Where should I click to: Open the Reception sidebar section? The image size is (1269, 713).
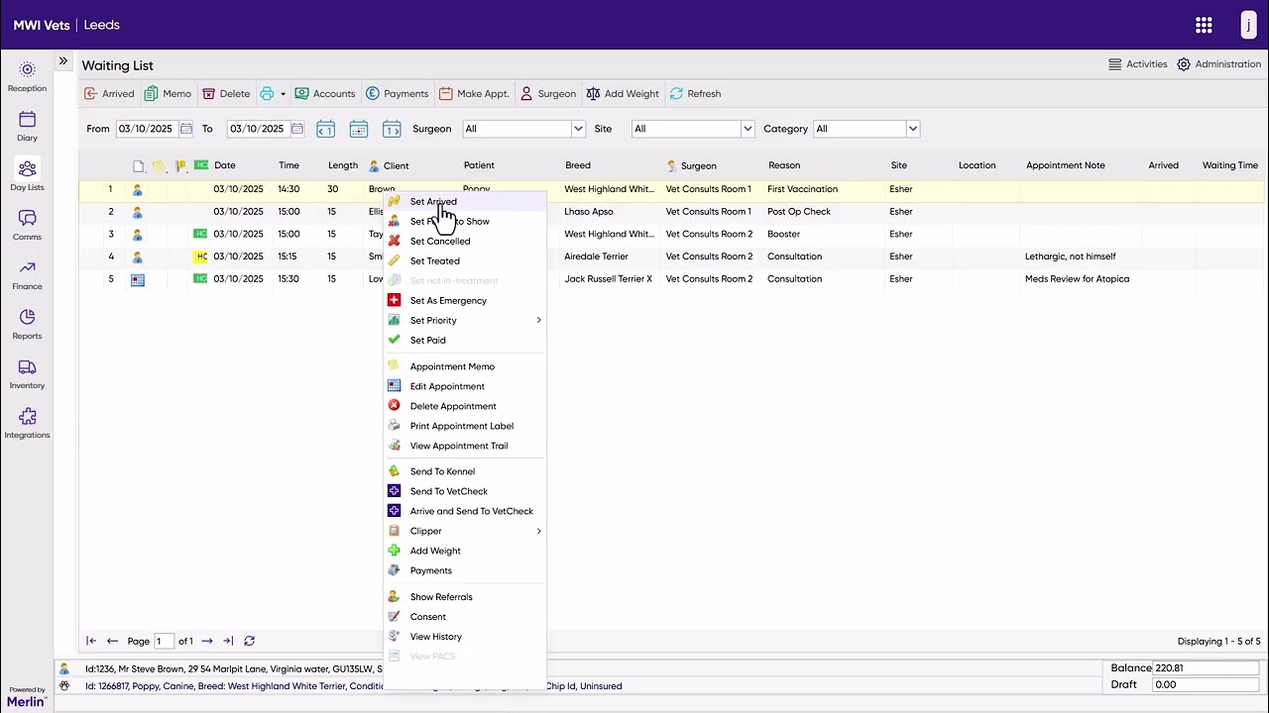[x=27, y=76]
